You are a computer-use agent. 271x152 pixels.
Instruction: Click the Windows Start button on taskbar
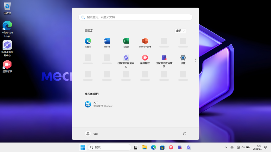click(x=83, y=147)
